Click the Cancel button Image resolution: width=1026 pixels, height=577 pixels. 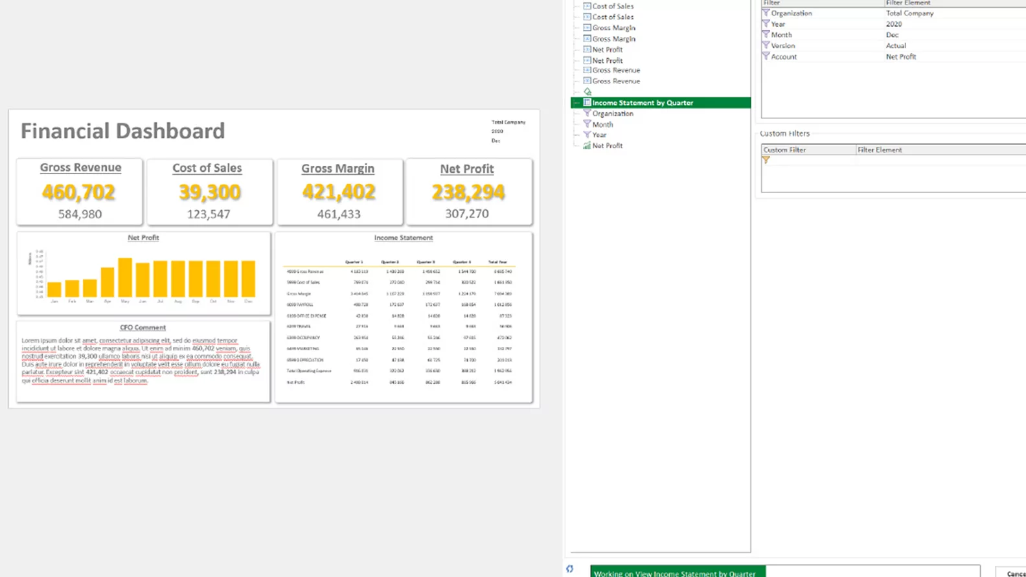coord(1015,573)
